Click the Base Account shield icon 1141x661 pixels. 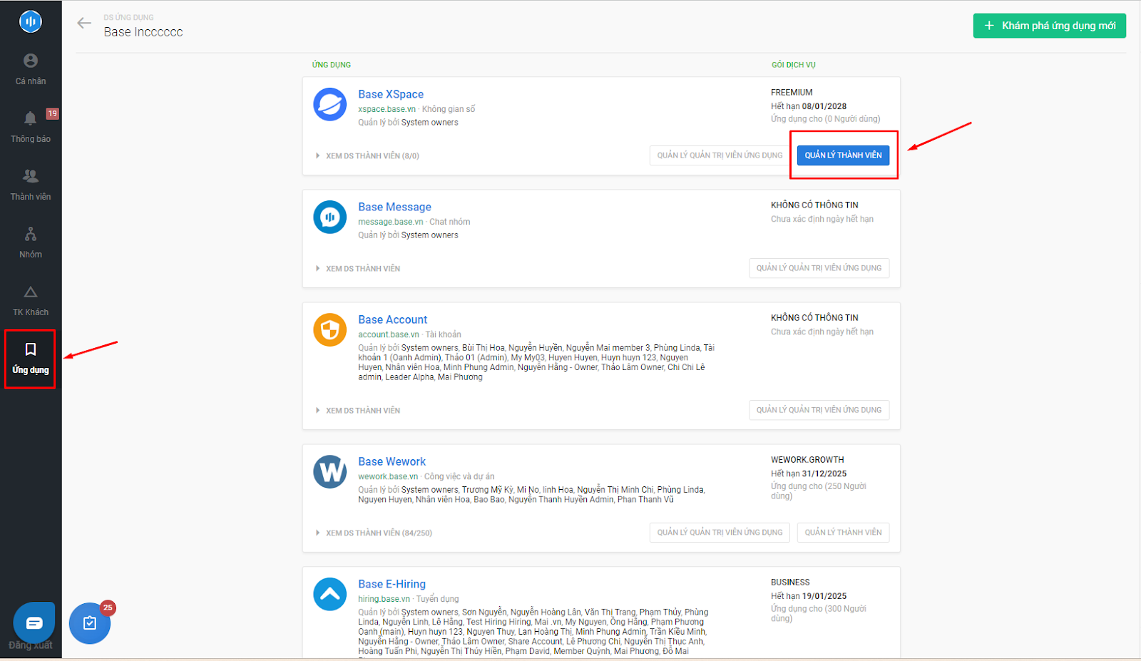click(330, 330)
